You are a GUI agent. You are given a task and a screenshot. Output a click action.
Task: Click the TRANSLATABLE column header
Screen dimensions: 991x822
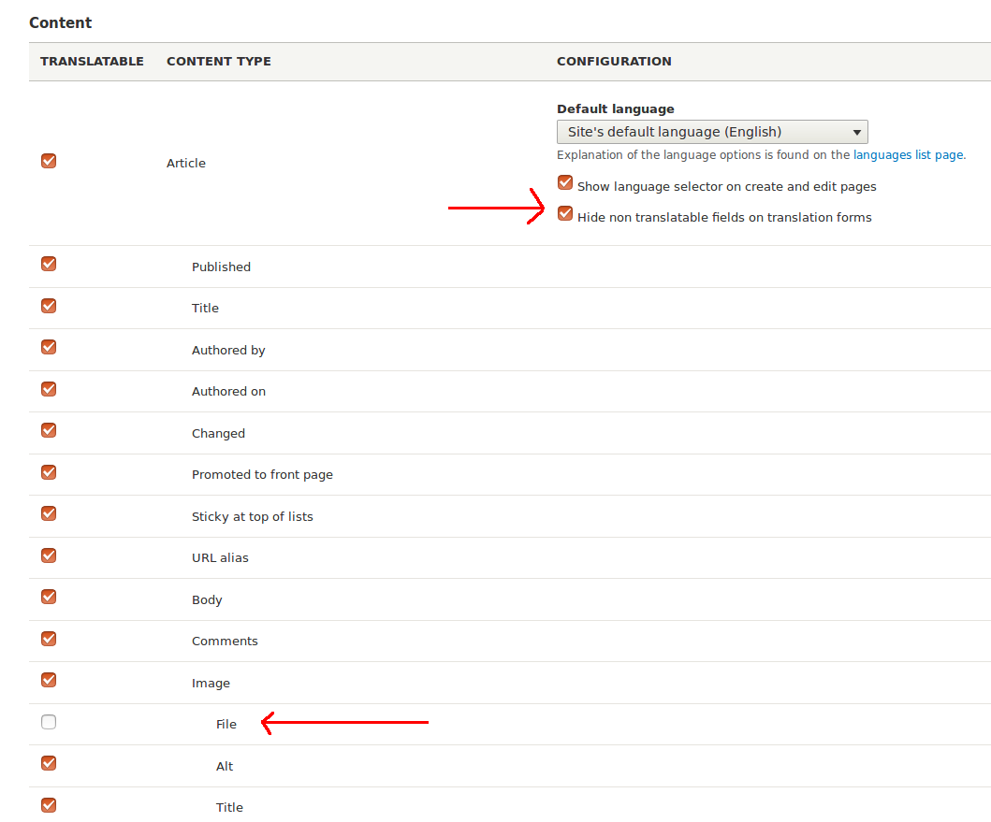click(92, 61)
